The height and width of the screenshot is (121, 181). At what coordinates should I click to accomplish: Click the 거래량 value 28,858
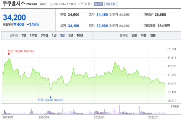pos(160,15)
